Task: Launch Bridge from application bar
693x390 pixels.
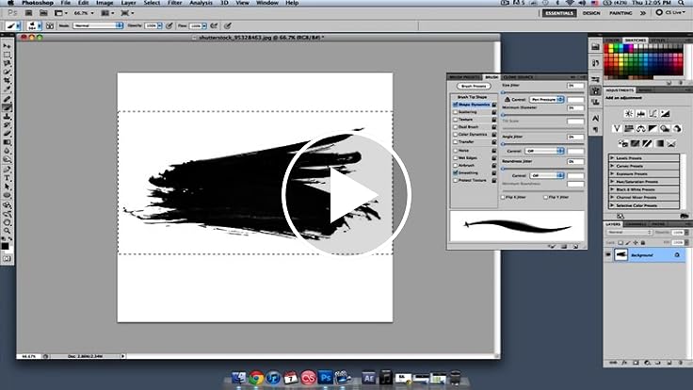Action: click(28, 13)
